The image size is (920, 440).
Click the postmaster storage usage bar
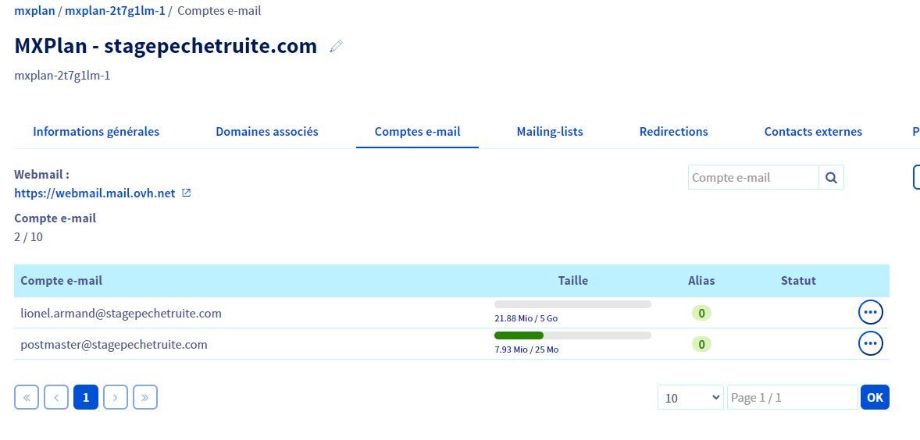[x=572, y=335]
